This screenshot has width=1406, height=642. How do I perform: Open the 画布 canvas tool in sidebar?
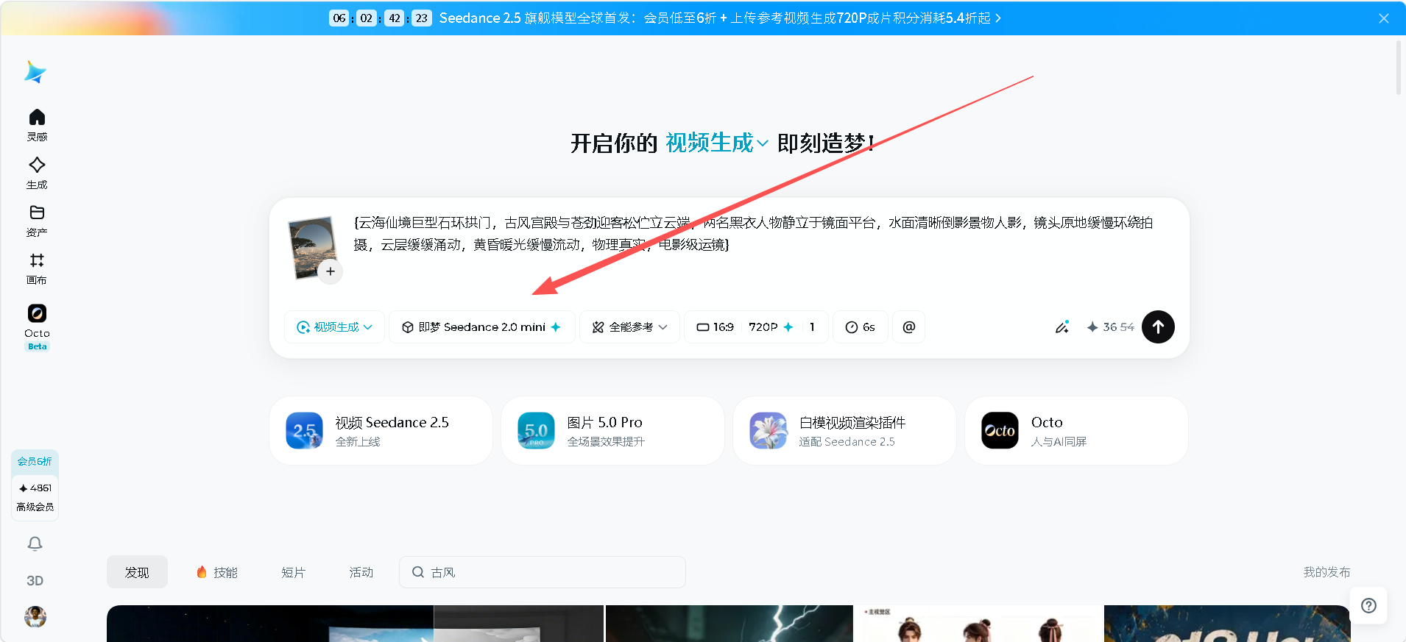coord(37,268)
